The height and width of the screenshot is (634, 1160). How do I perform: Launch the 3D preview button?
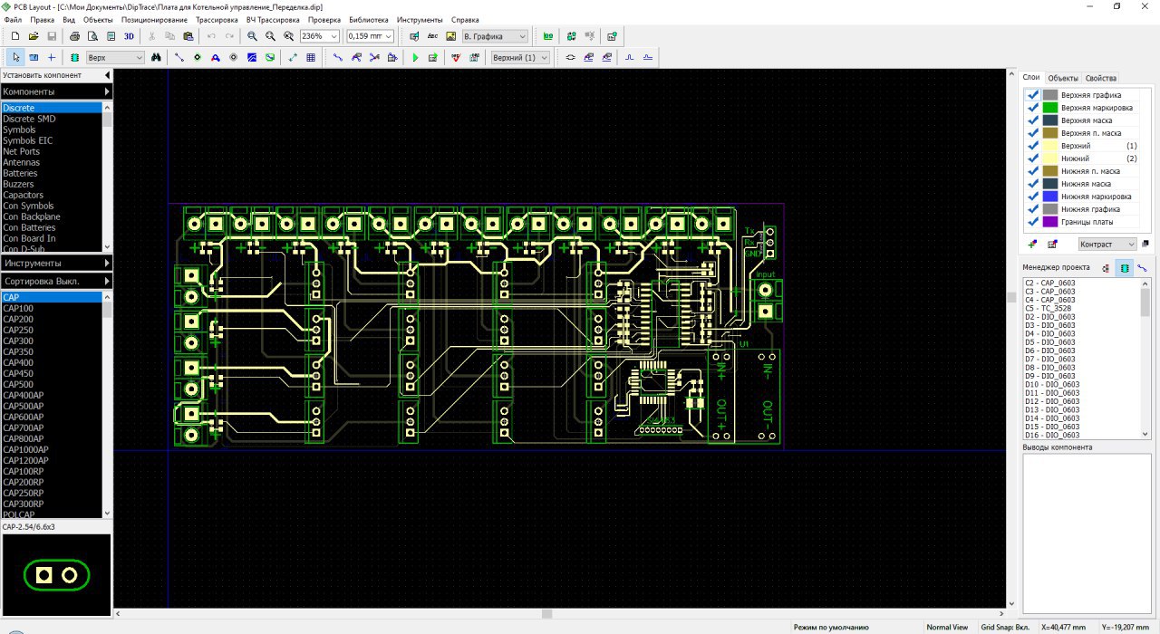pos(129,36)
